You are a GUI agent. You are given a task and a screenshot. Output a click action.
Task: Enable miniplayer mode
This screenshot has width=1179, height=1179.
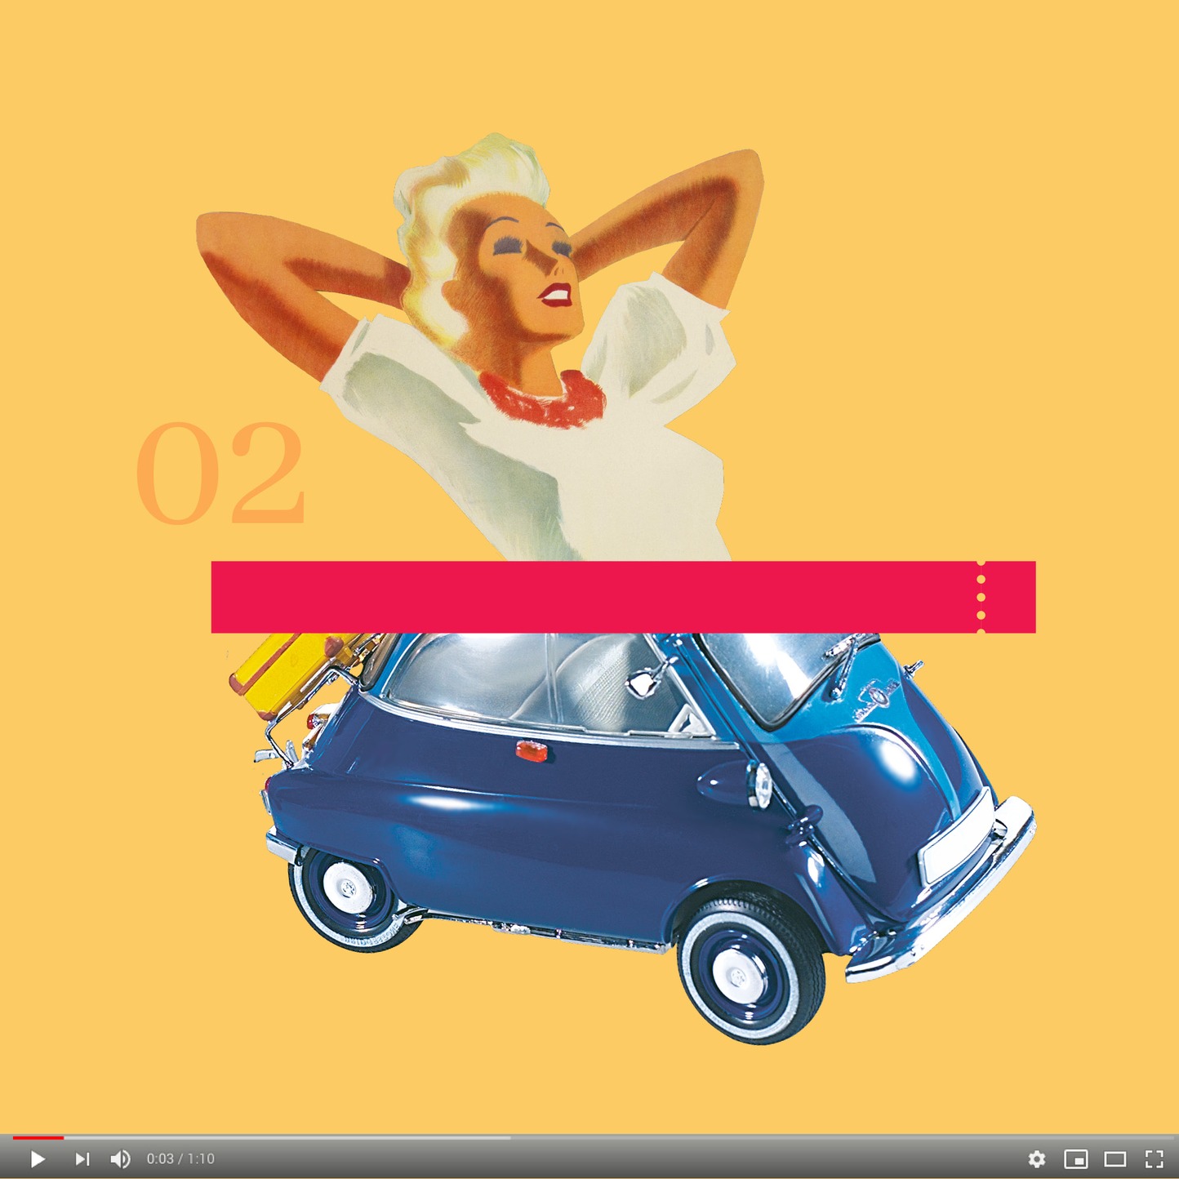[1076, 1159]
